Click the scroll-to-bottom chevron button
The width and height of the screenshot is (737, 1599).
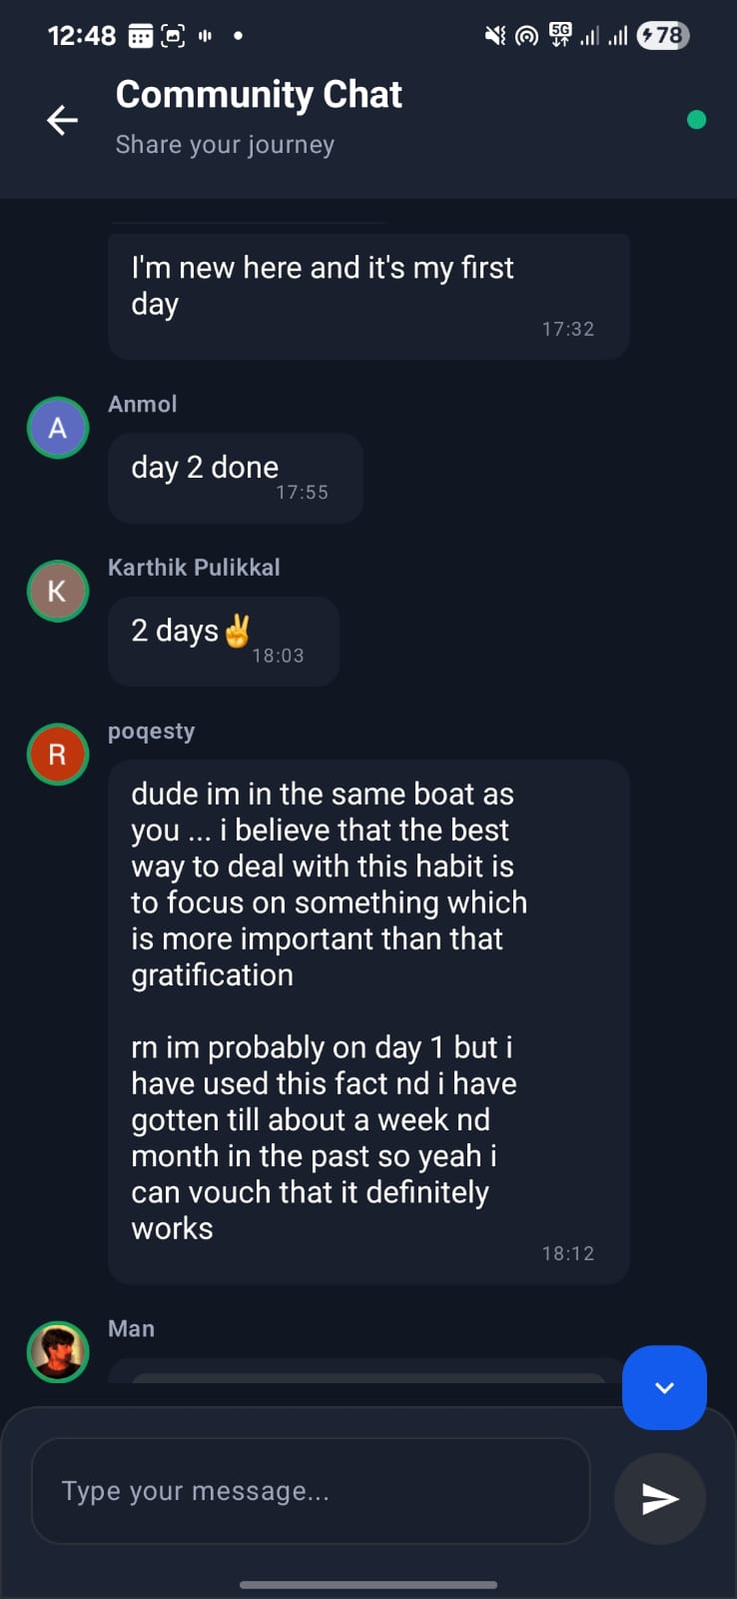coord(664,1387)
